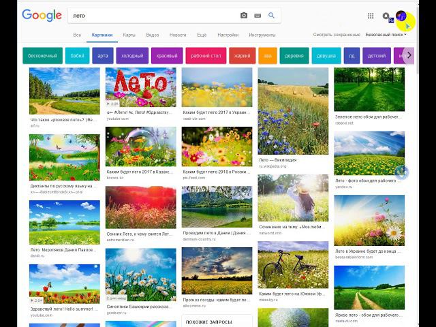Open girl in hat meadow thumbnail

pos(293,198)
